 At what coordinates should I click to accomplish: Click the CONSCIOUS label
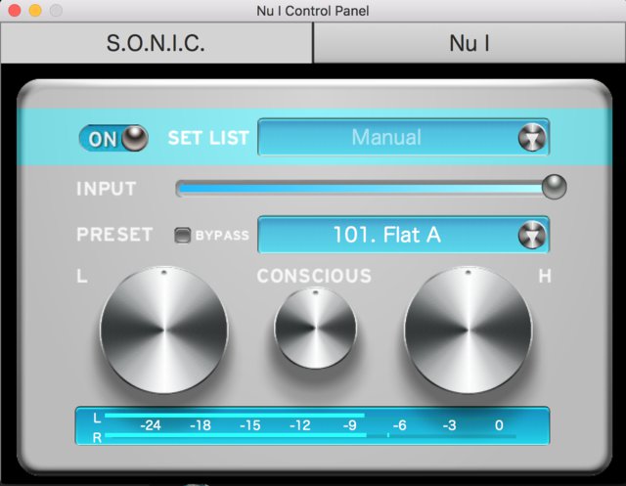pos(314,276)
